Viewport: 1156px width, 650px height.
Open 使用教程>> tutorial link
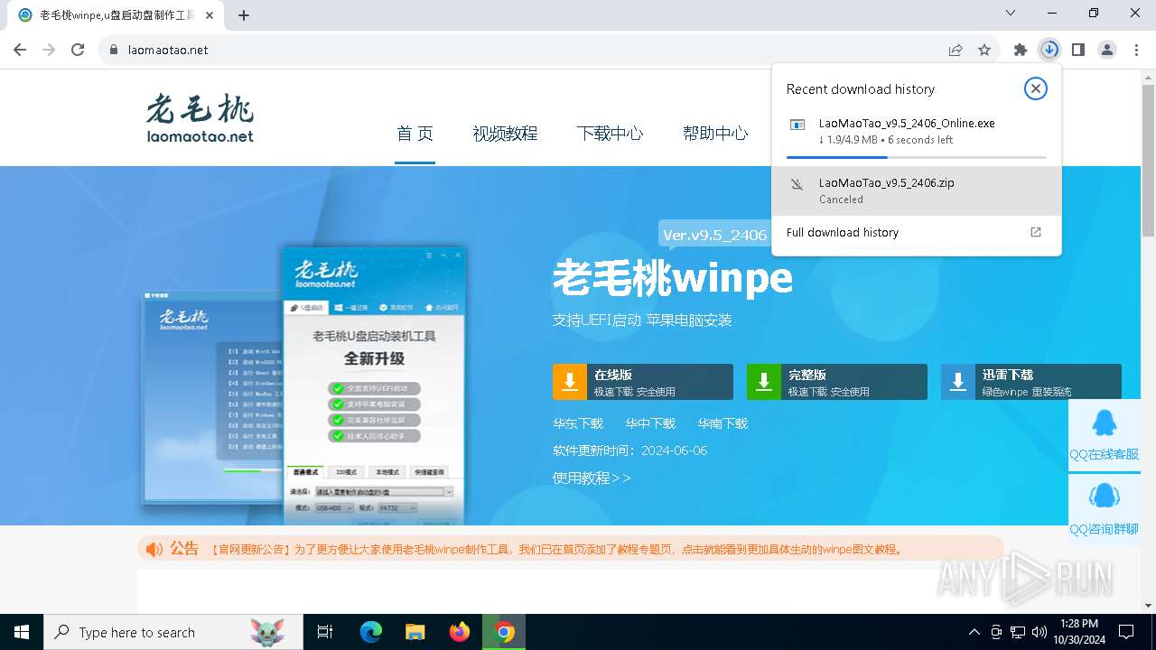[592, 478]
